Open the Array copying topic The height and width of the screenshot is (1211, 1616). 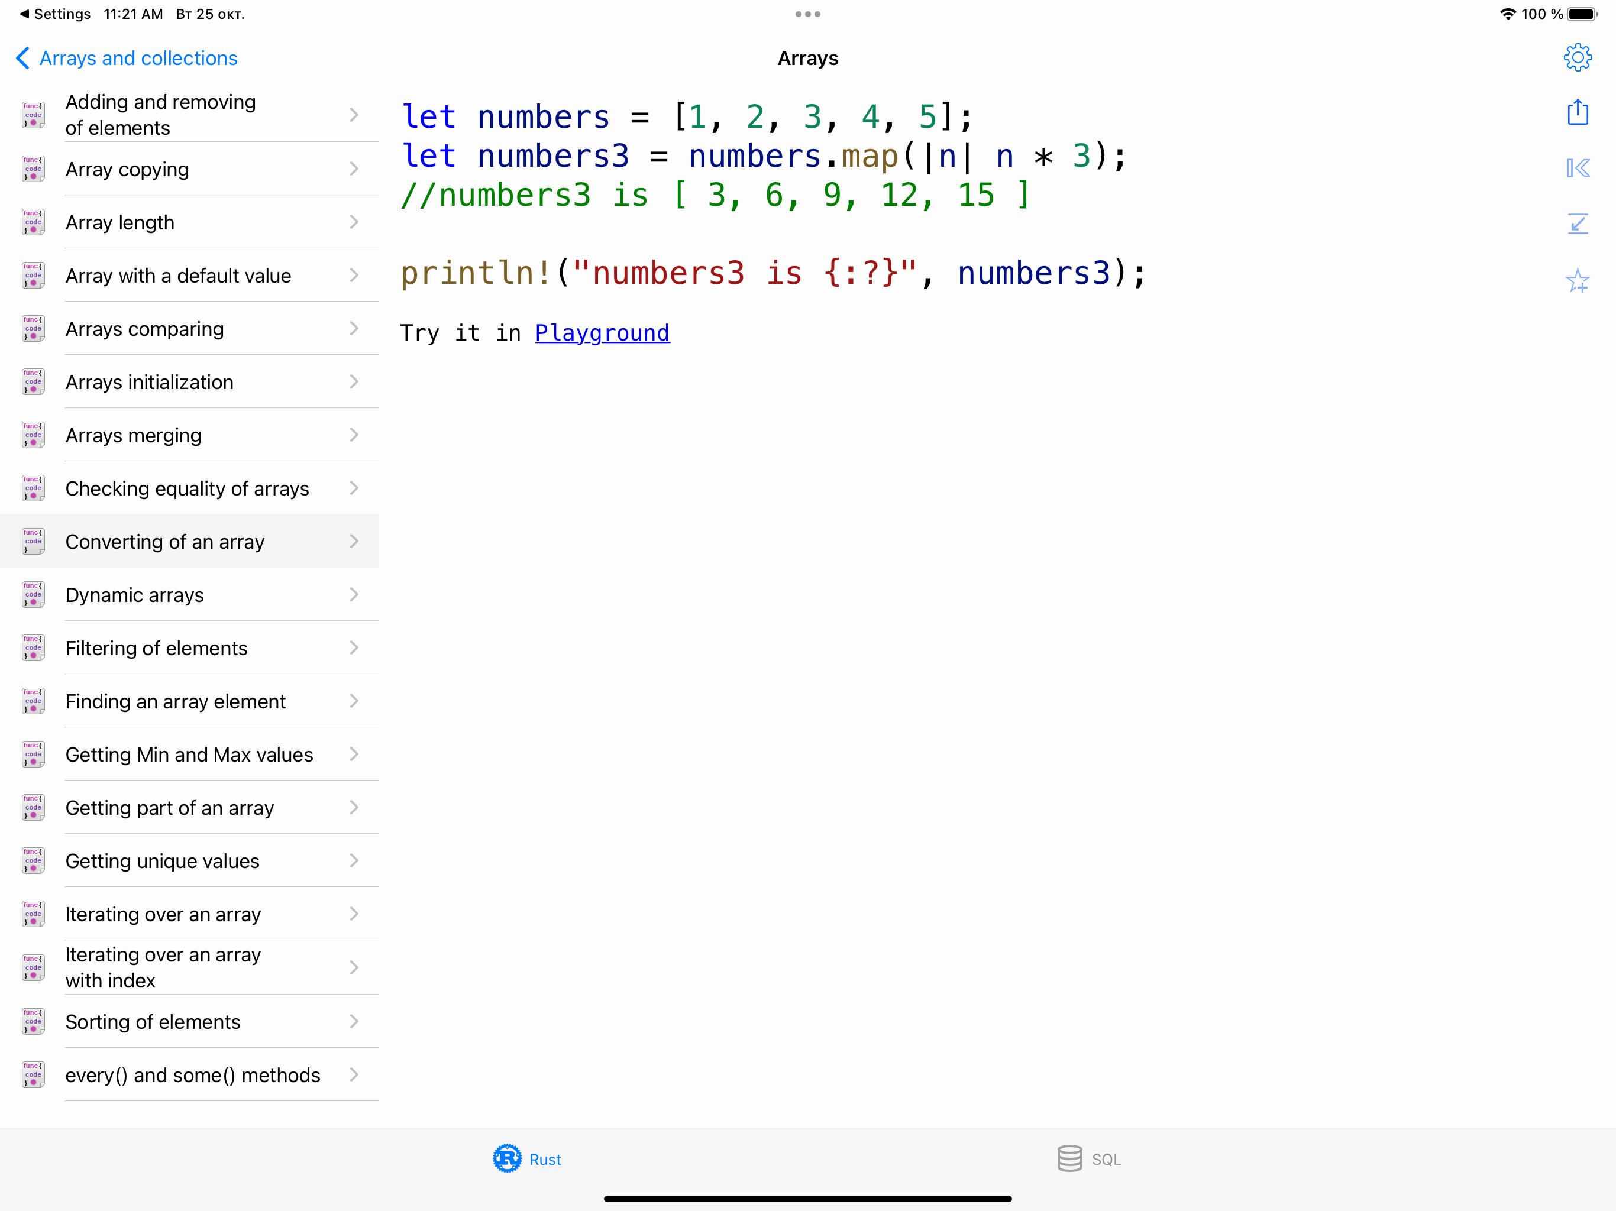click(189, 169)
